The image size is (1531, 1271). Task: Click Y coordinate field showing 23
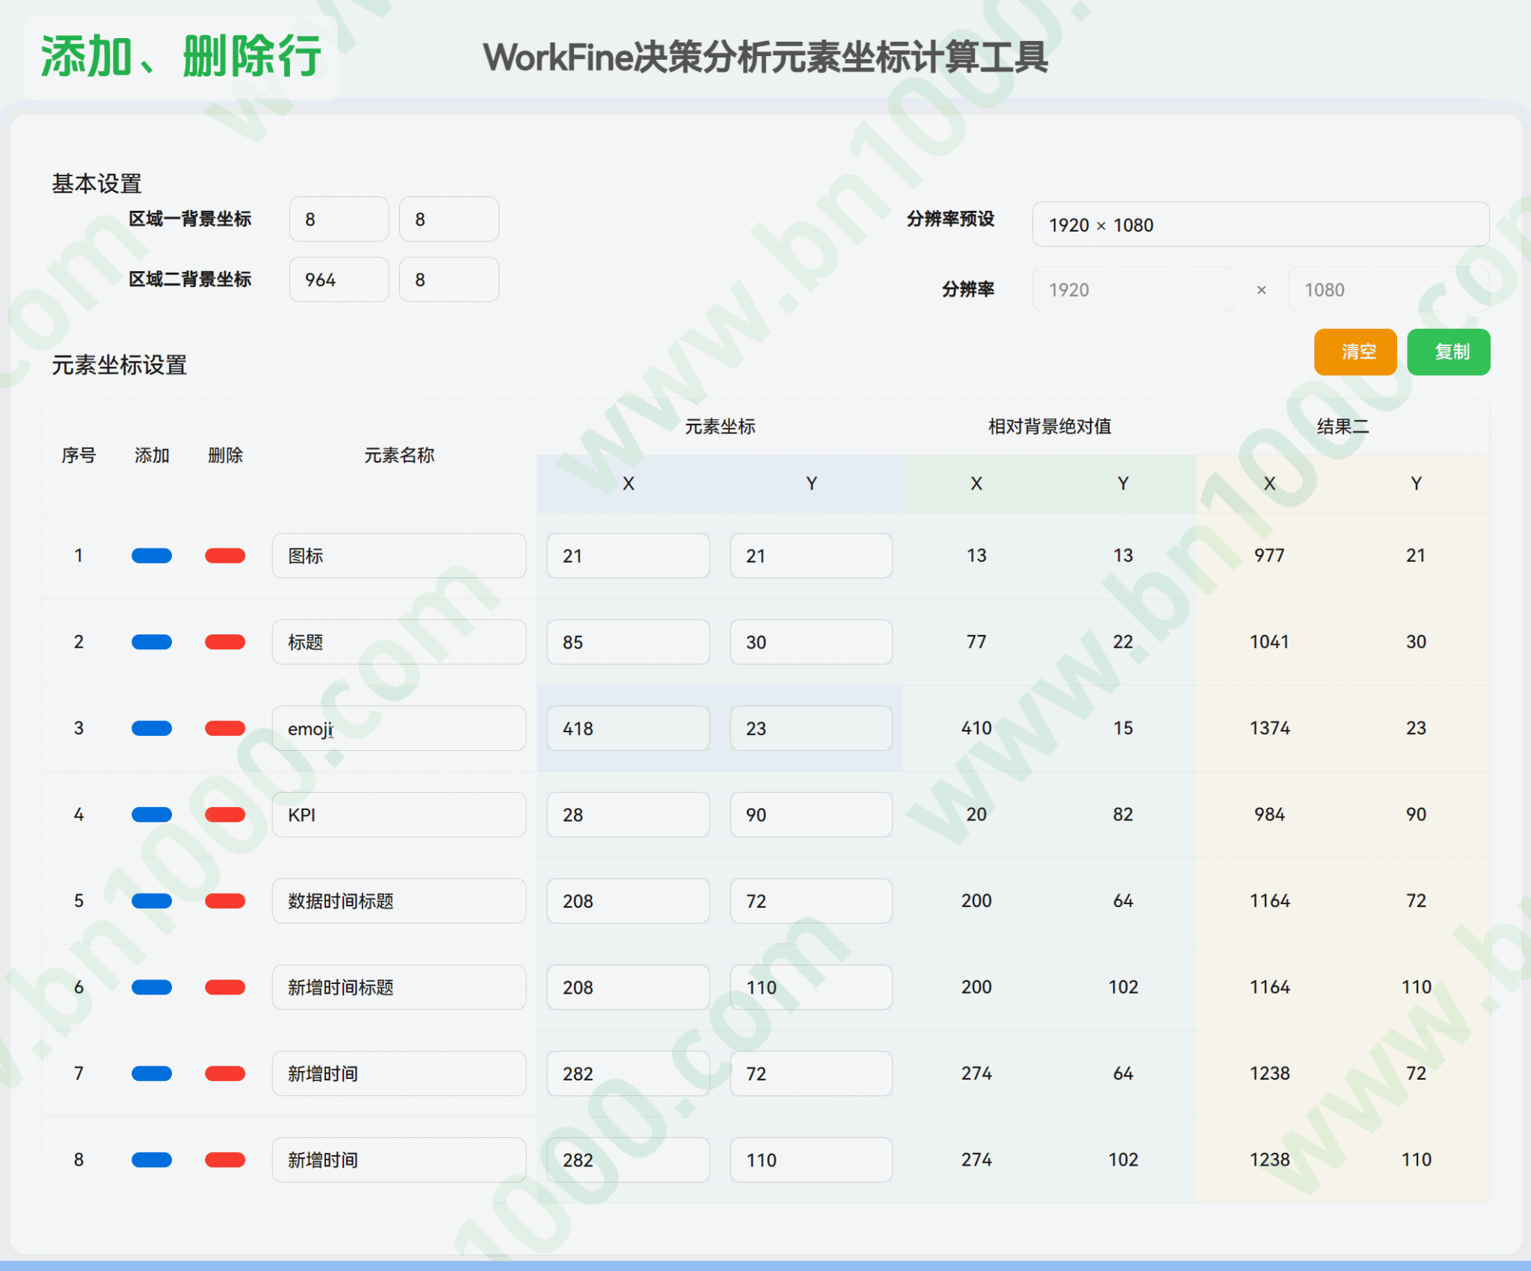click(x=811, y=728)
